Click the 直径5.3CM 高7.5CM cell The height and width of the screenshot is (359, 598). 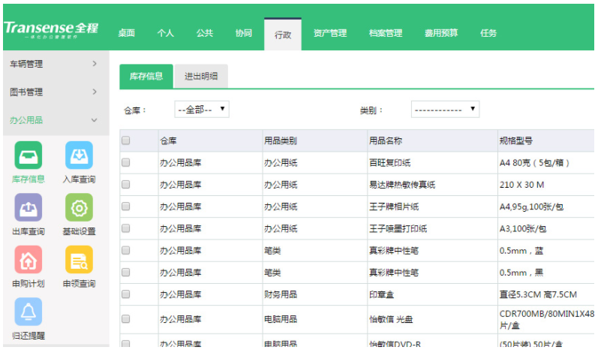pos(546,294)
